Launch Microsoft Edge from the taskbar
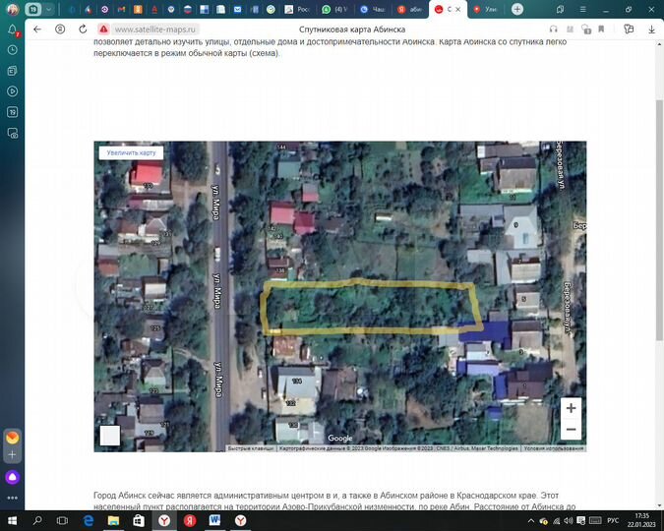Screen dimensions: 664x531 (89, 520)
